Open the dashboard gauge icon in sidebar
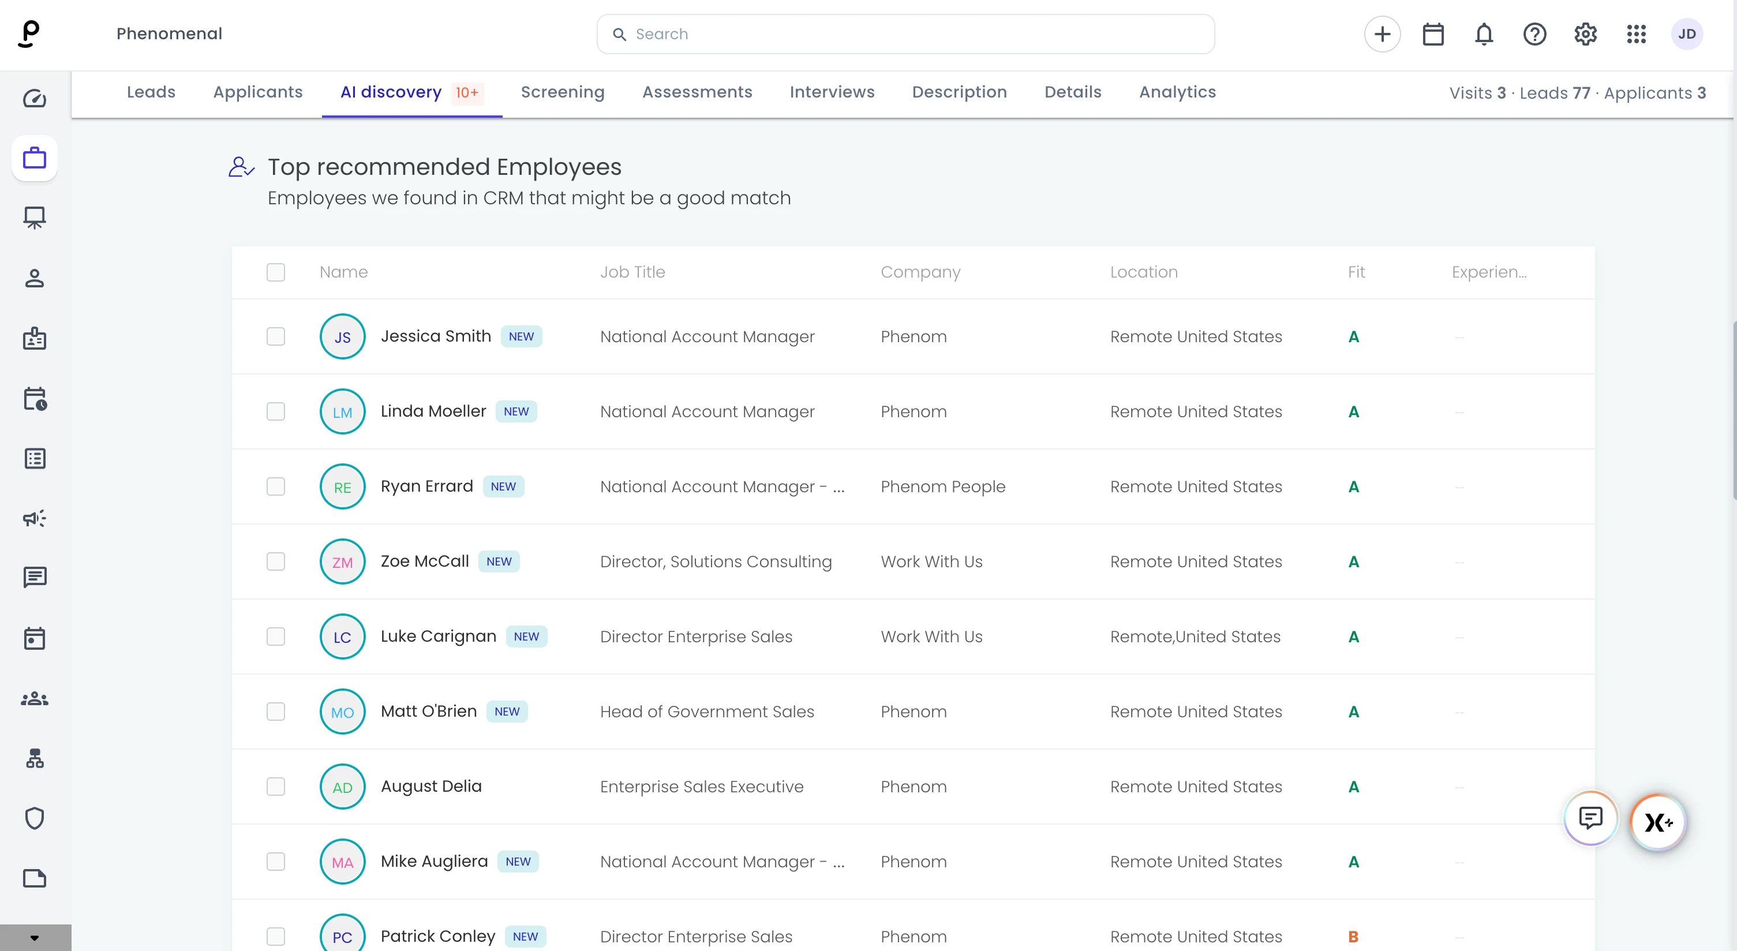 tap(35, 99)
